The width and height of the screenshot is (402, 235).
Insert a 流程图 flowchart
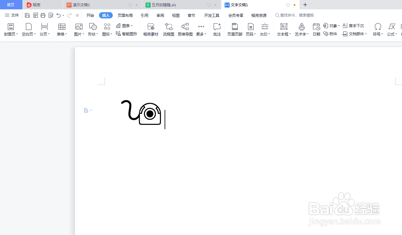point(168,30)
